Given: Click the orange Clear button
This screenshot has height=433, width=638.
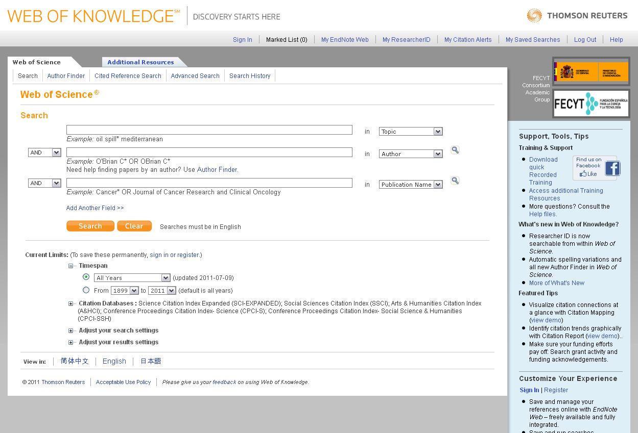Looking at the screenshot, I should point(134,226).
